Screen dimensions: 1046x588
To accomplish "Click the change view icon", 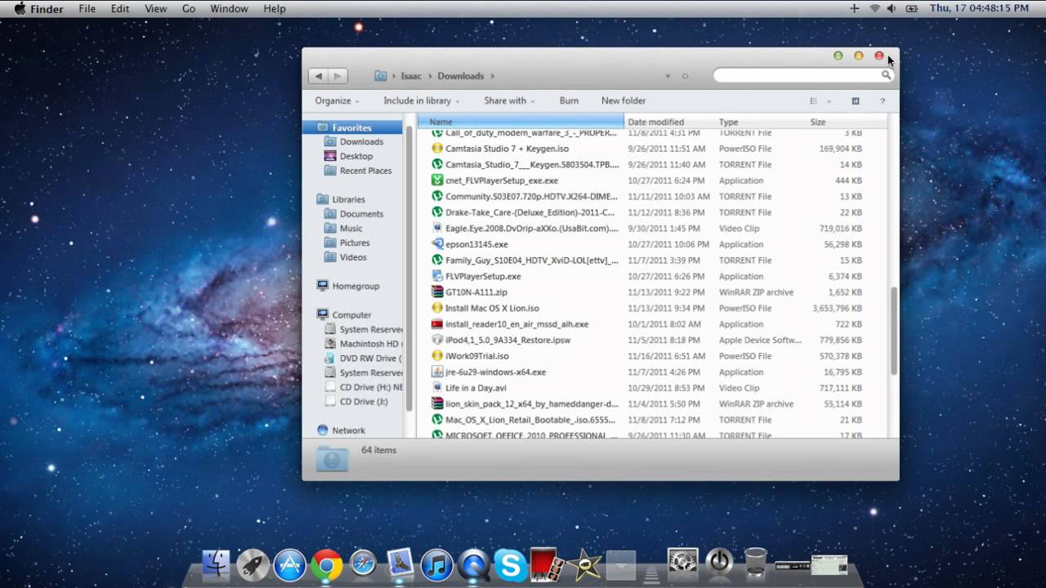I will [x=813, y=101].
